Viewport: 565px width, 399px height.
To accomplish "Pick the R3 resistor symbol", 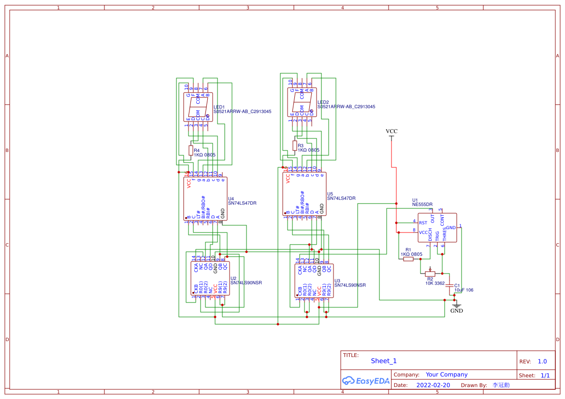I will 295,146.
